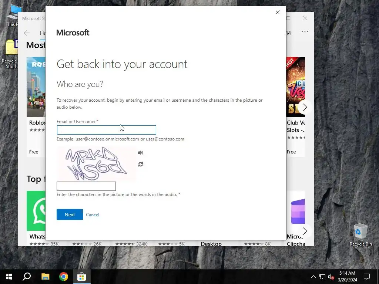Image resolution: width=379 pixels, height=284 pixels.
Task: Open the Windows Start menu
Action: point(9,277)
